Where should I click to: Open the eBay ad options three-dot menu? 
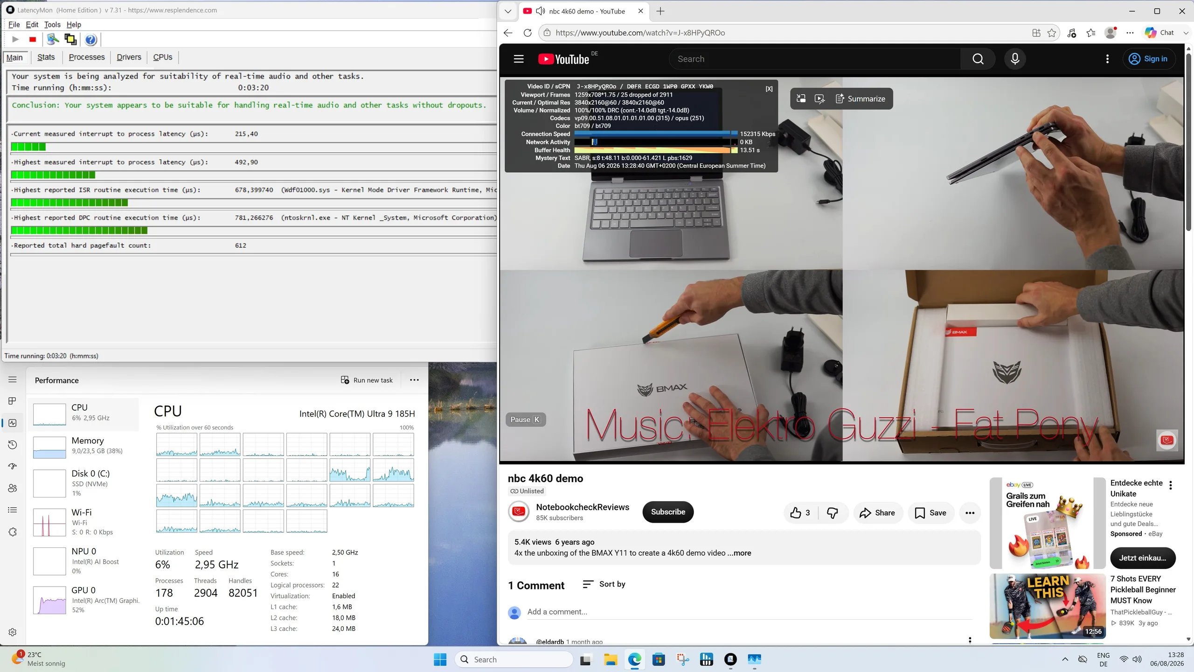click(x=1171, y=485)
